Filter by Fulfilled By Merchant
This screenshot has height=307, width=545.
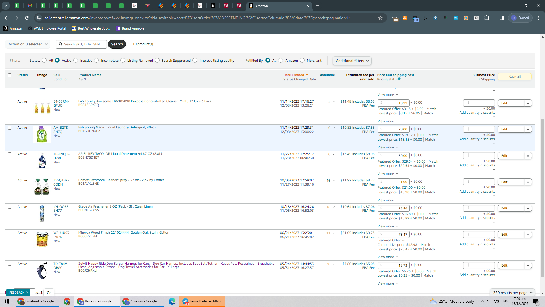point(302,60)
